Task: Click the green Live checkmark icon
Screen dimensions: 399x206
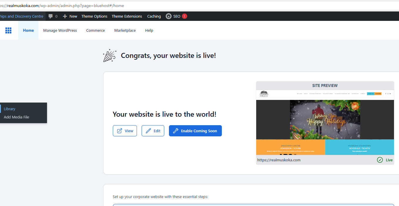Action: click(x=380, y=160)
